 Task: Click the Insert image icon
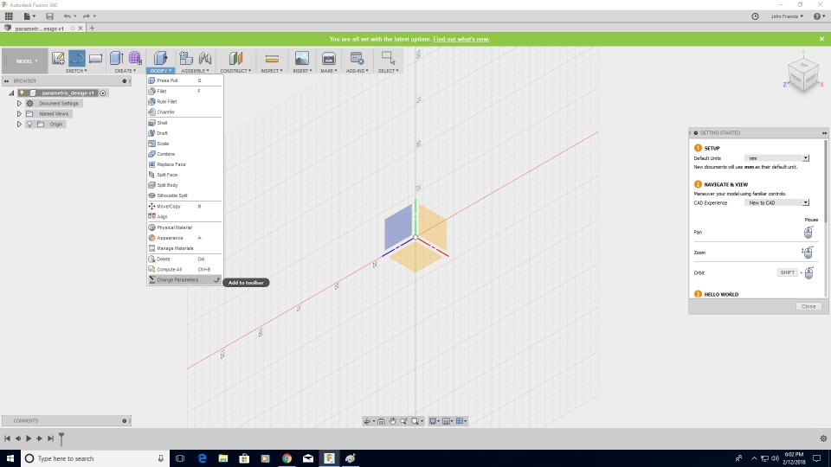[302, 58]
